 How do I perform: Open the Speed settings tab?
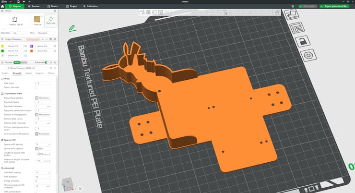(x=28, y=73)
